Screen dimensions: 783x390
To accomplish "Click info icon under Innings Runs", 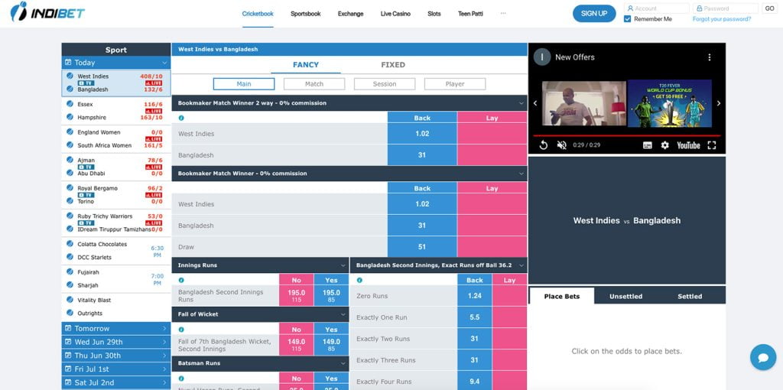I will (x=180, y=280).
